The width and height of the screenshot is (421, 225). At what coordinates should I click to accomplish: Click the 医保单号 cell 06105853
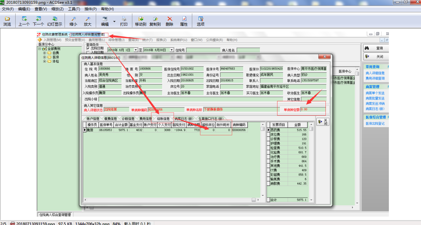pyautogui.click(x=106, y=130)
